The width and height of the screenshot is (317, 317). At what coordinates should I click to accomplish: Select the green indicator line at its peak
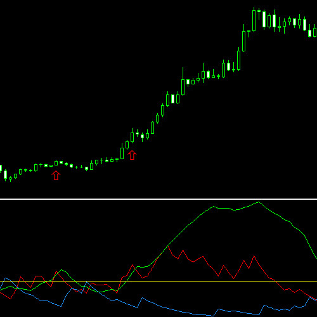[x=259, y=202]
